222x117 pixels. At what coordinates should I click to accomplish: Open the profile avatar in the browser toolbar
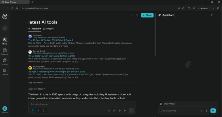(218, 8)
